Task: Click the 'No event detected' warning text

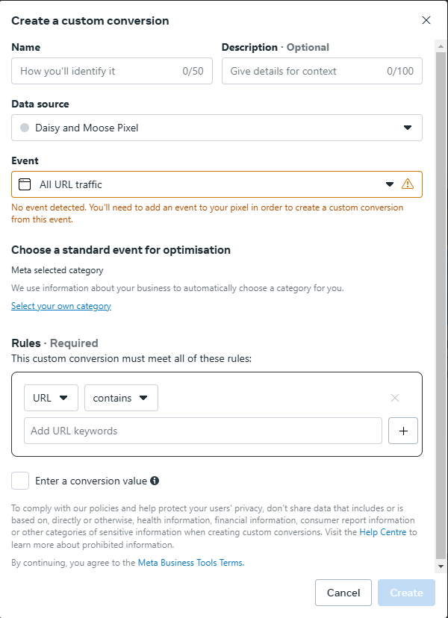Action: (x=207, y=213)
